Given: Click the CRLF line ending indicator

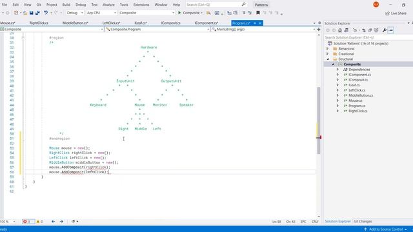Looking at the screenshot, I should tap(315, 222).
